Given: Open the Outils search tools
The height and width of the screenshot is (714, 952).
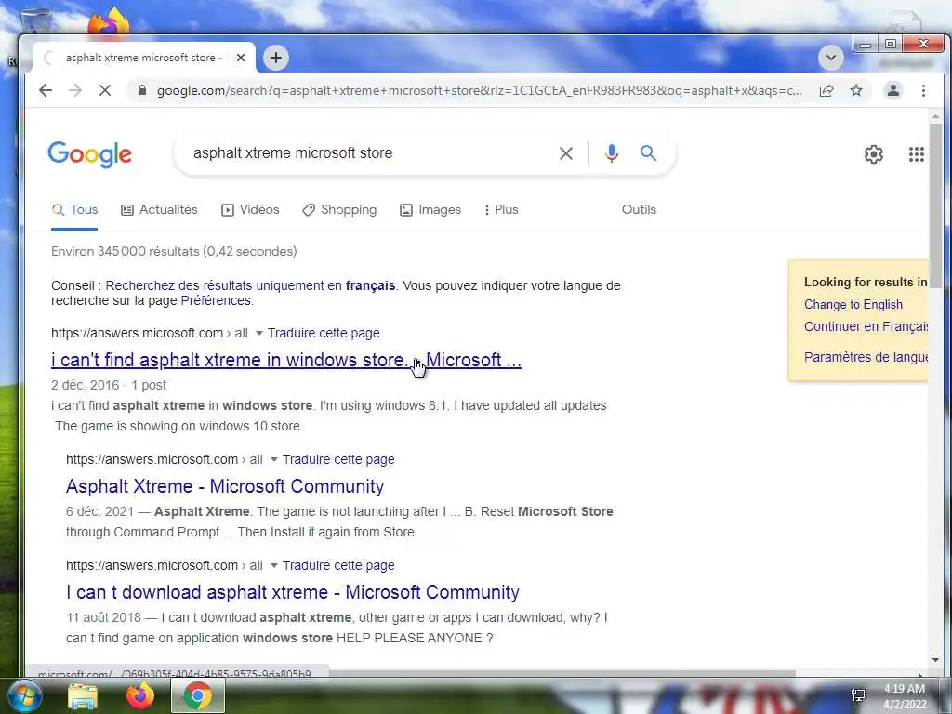Looking at the screenshot, I should click(639, 209).
